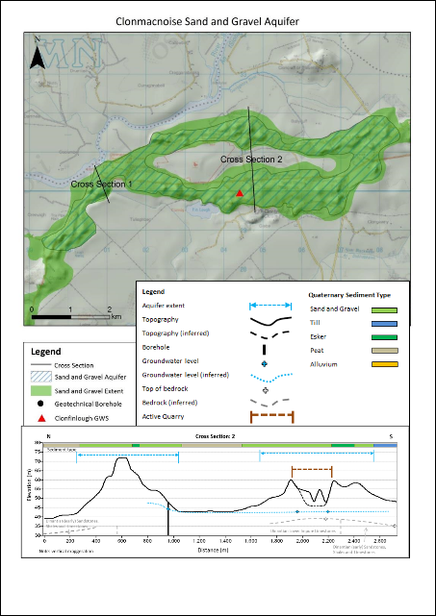
Task: Click the Active Quarry brown bracket symbol
Action: pos(272,417)
